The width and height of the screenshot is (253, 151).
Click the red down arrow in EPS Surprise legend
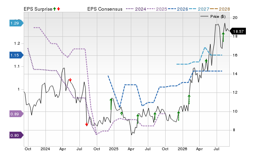pyautogui.click(x=59, y=9)
